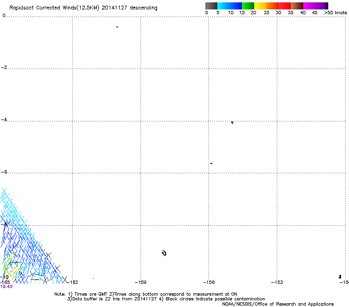Click the legend value label '10'

(231, 13)
